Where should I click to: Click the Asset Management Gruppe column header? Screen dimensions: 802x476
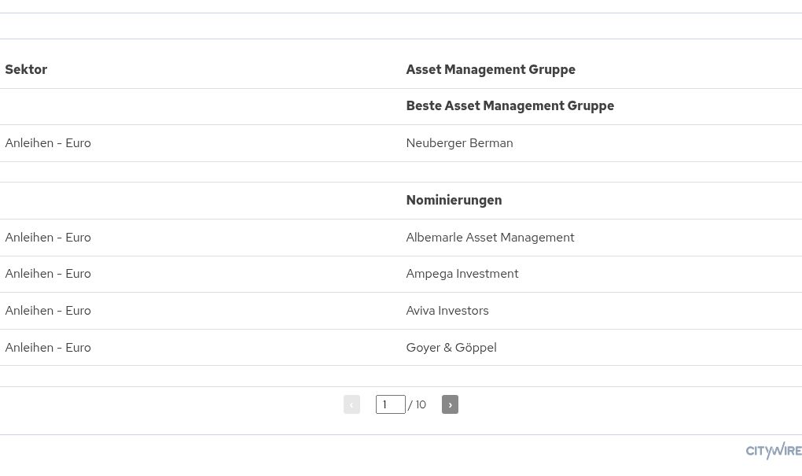[x=491, y=69]
